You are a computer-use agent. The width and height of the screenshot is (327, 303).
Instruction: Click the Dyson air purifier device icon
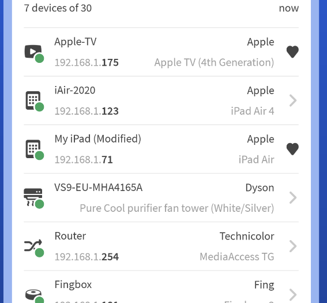click(x=34, y=198)
